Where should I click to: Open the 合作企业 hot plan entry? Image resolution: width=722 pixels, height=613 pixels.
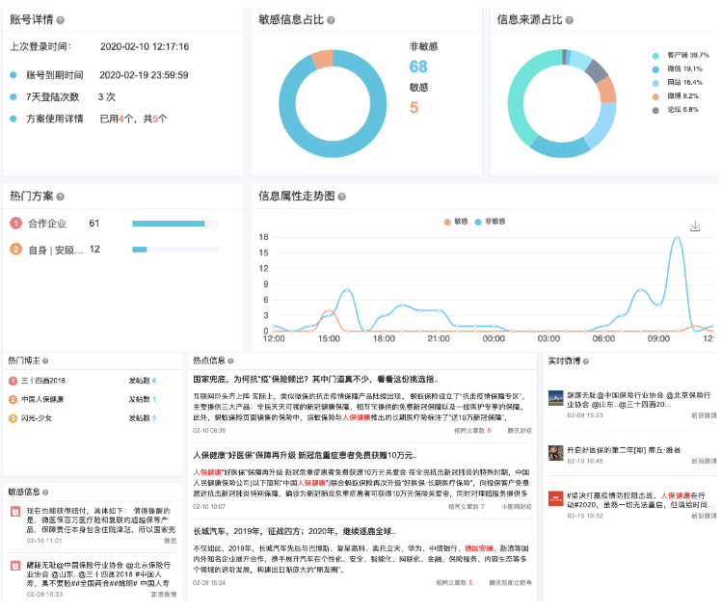[x=50, y=224]
